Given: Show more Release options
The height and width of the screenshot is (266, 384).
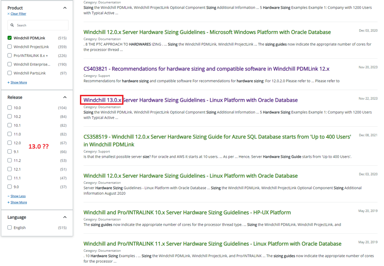Looking at the screenshot, I should pyautogui.click(x=18, y=202).
